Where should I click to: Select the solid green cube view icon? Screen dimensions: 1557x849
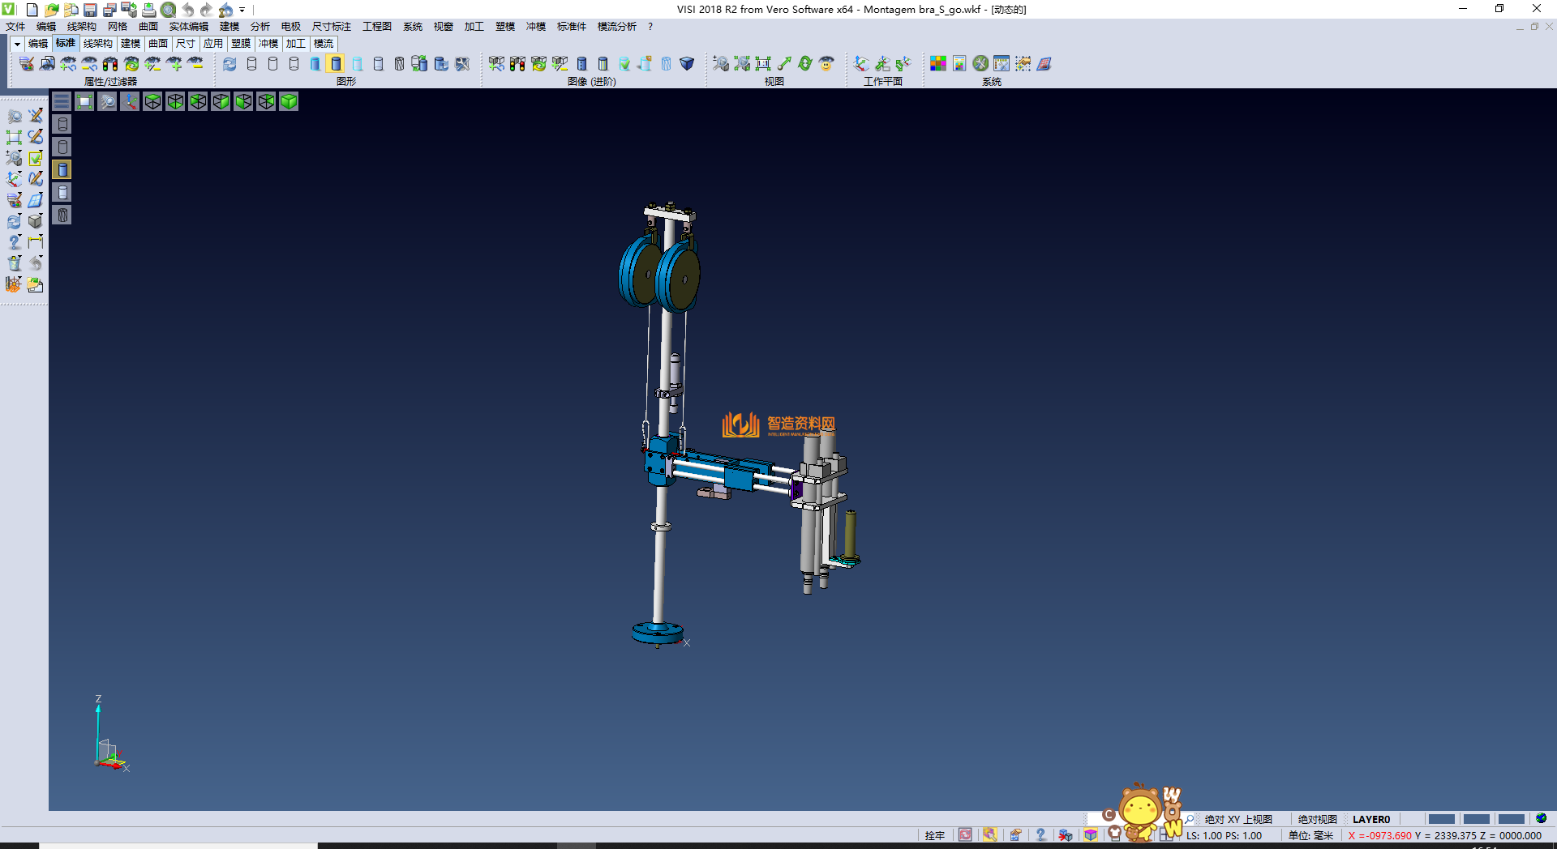(x=289, y=101)
